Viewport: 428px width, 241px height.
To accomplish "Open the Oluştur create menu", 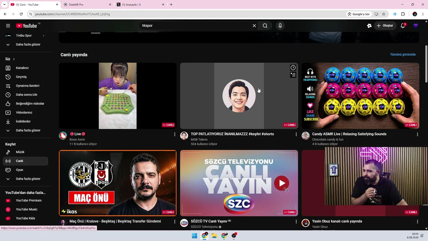I will [385, 26].
